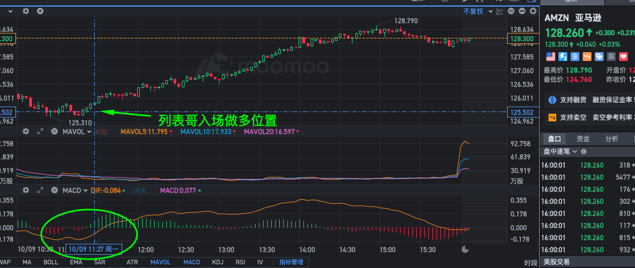
Task: Toggle the IV sub-indicator
Action: pyautogui.click(x=260, y=262)
